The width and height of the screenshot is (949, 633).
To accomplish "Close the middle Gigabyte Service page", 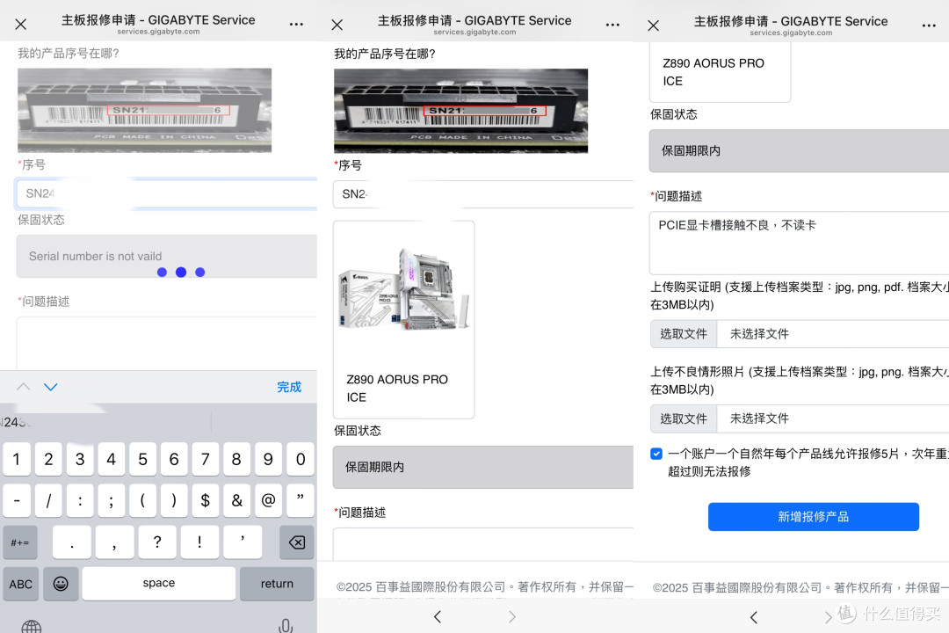I will click(x=337, y=25).
